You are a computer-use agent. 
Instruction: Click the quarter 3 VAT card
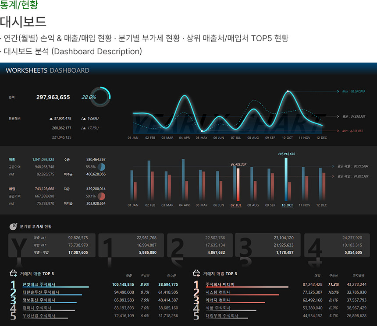[x=268, y=245]
